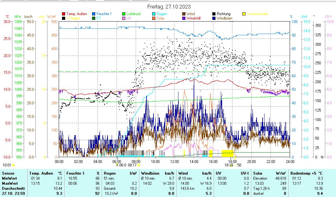Click the orange Solar legend swatch
This screenshot has height=197, width=336.
coord(154,18)
